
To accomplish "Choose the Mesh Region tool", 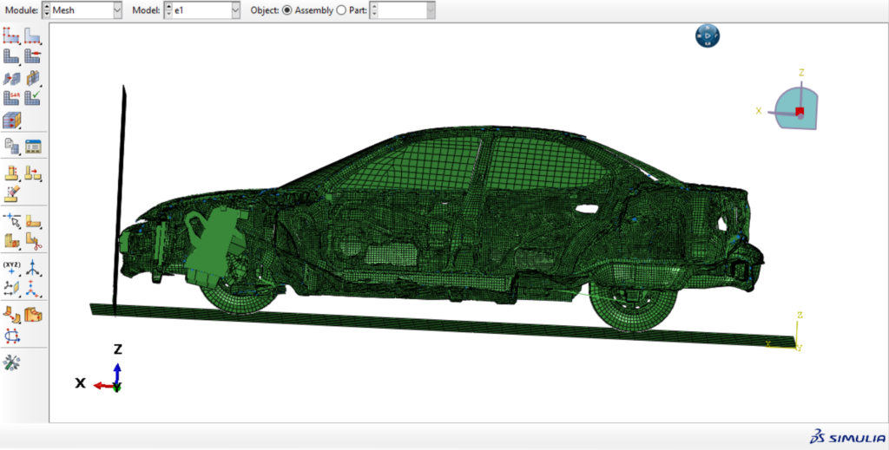I will (32, 56).
